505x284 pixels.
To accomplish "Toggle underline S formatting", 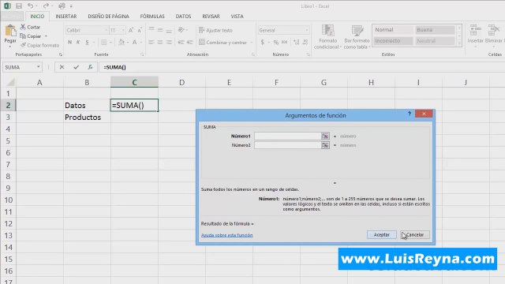I will (87, 42).
